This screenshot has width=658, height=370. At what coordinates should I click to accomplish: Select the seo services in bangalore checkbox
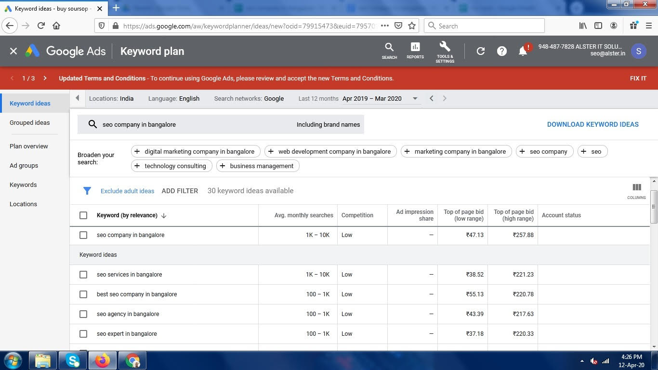point(83,275)
